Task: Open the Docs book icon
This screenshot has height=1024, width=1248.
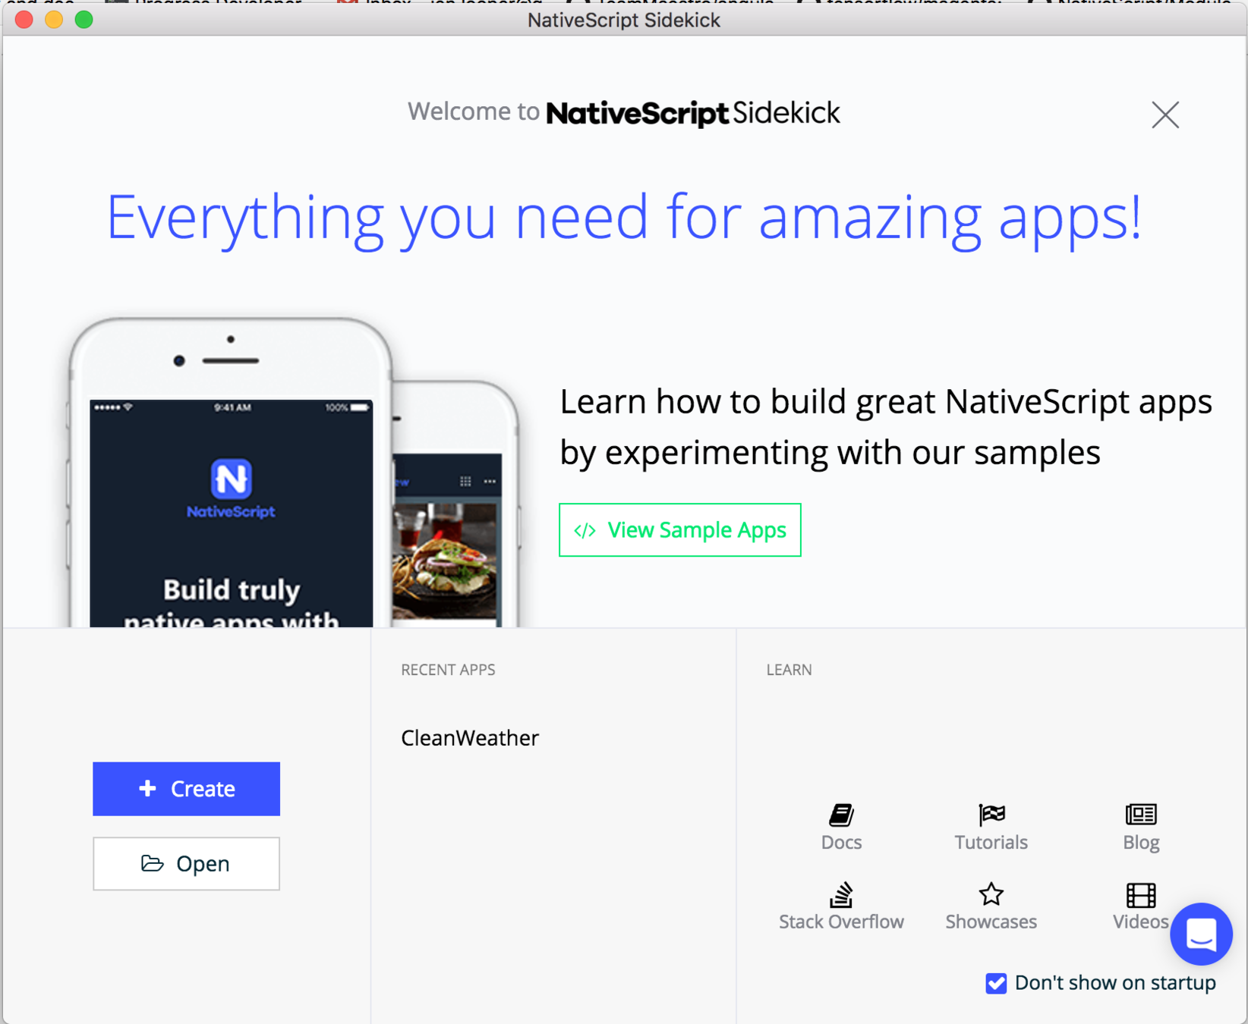Action: [x=841, y=815]
